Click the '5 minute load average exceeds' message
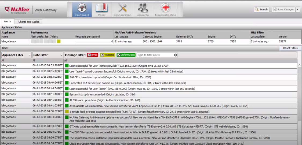This screenshot has width=302, height=145. point(139,111)
